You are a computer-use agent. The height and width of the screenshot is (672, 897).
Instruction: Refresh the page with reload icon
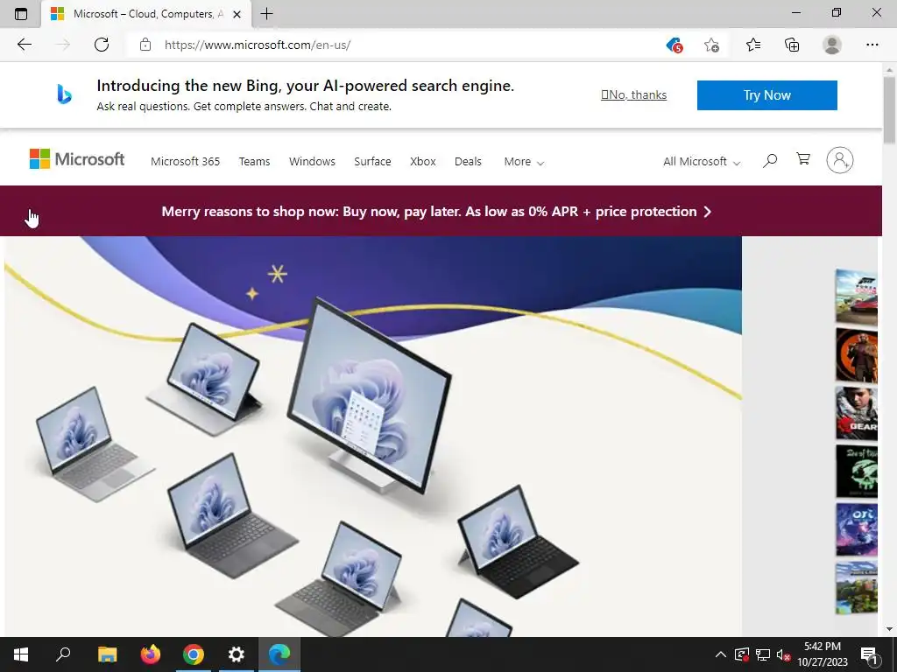click(102, 45)
